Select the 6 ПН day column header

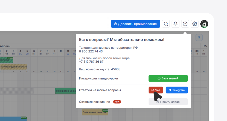[x=34, y=52]
